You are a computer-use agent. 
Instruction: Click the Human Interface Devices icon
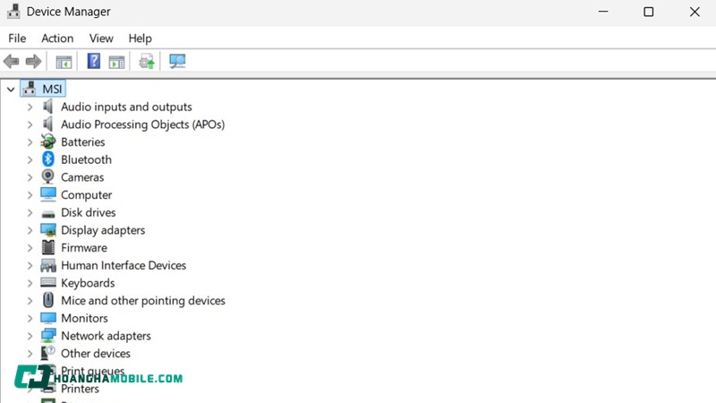(x=48, y=265)
